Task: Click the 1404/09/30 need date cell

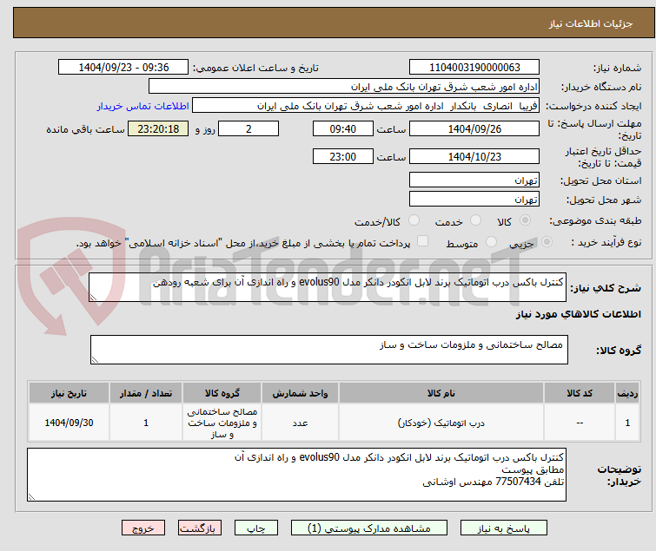Action: (69, 423)
